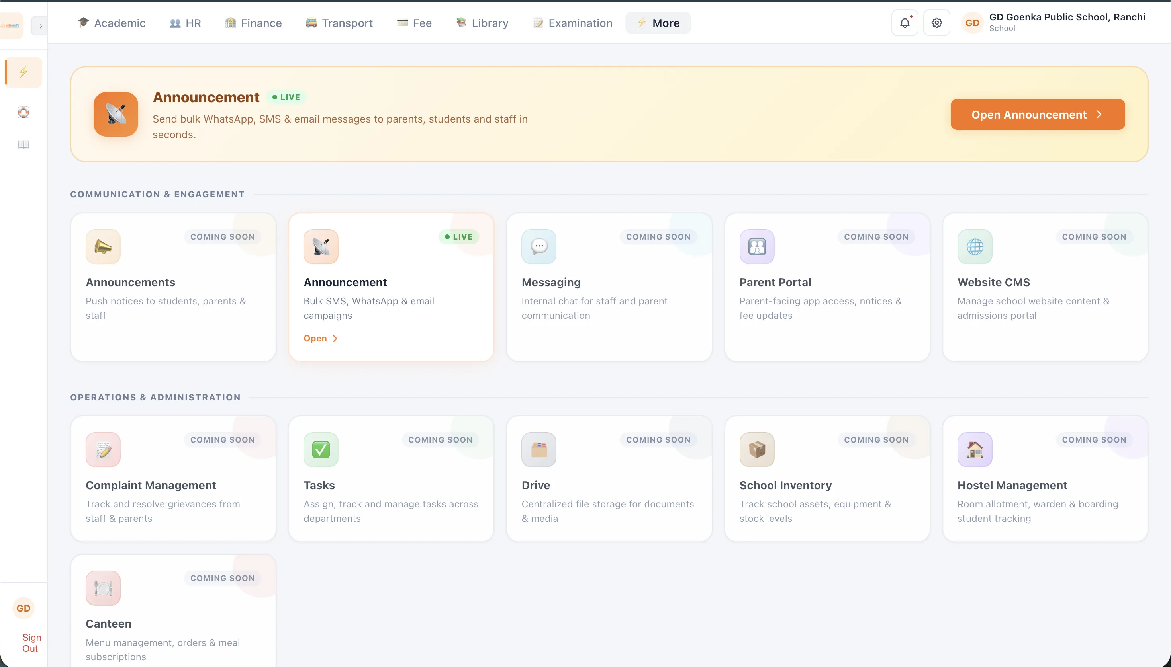The image size is (1171, 667).
Task: Click the Open link on Announcement card
Action: tap(321, 339)
